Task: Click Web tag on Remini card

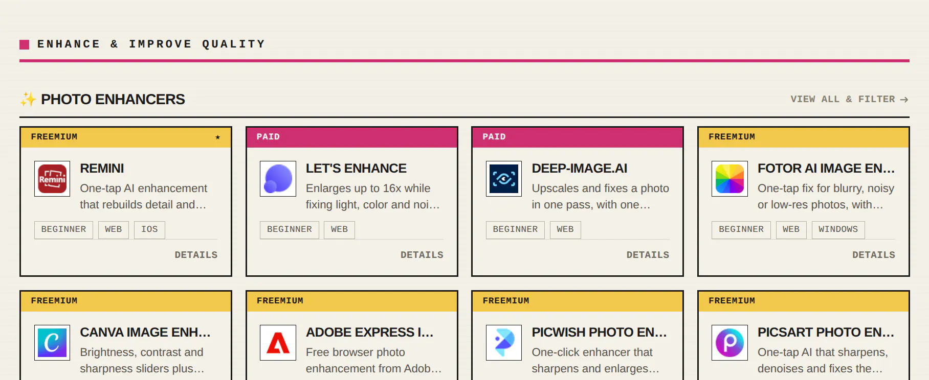Action: click(x=114, y=229)
